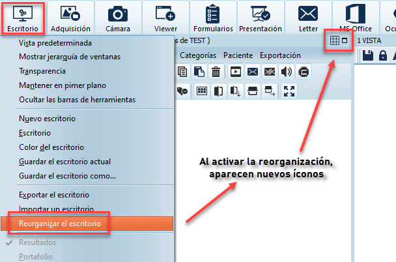The image size is (396, 262).
Task: Click the padlock lock icon
Action: (383, 55)
